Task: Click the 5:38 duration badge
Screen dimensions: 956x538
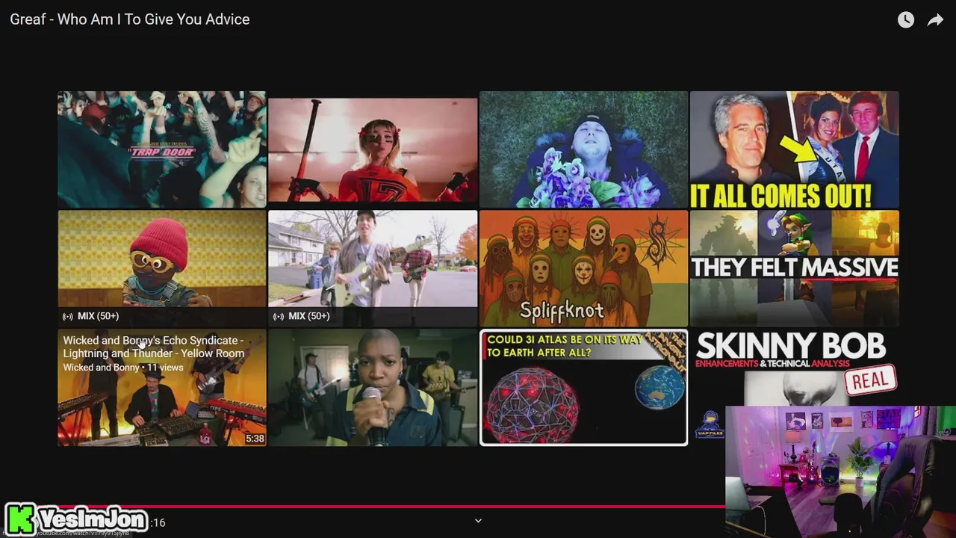Action: [255, 439]
